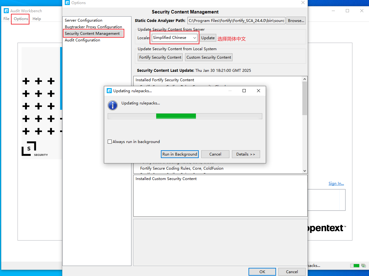The image size is (369, 276).
Task: Click Browse... for the analyzer path
Action: click(x=296, y=20)
